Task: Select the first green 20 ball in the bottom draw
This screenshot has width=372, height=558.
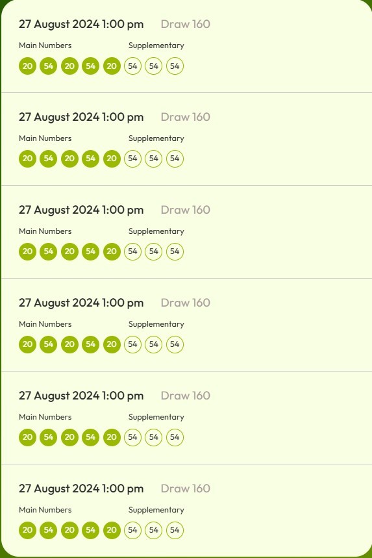Action: point(27,530)
